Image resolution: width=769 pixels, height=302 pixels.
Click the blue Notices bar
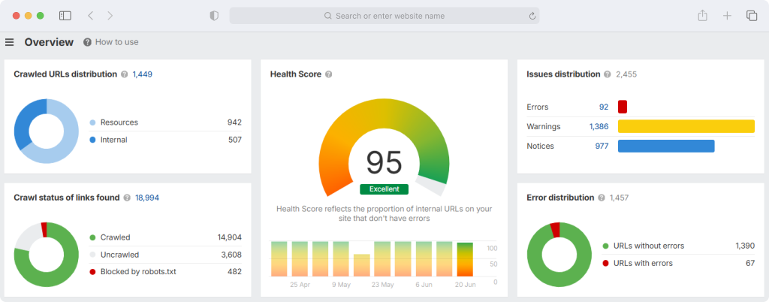click(666, 146)
